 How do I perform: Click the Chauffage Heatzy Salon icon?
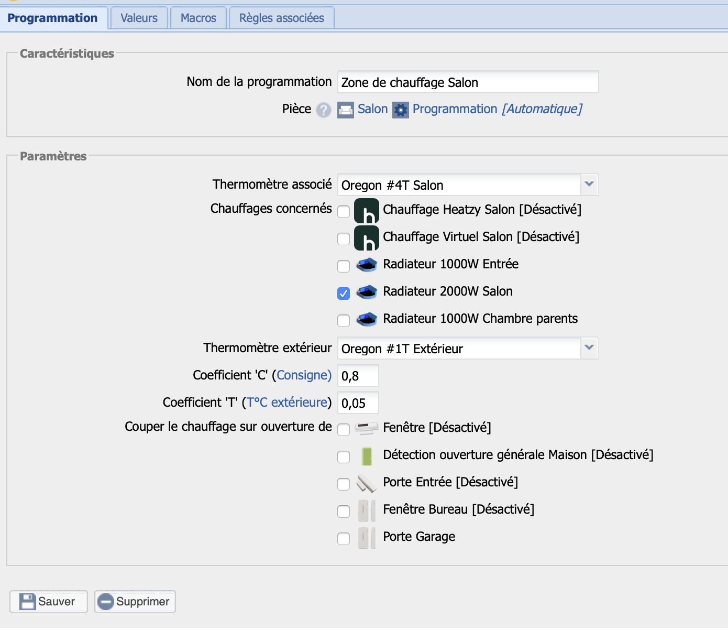(x=367, y=211)
